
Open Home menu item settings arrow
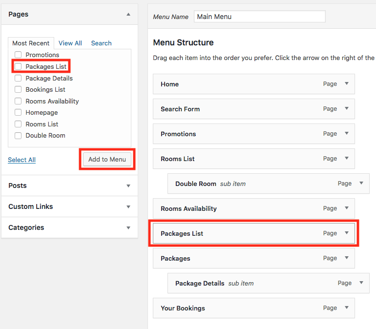(347, 83)
